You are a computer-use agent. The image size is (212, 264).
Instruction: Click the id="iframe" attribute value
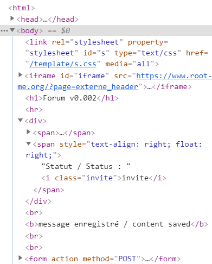coord(92,76)
